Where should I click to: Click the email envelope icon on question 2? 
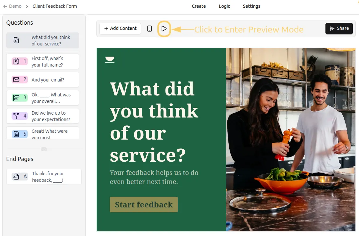[16, 80]
